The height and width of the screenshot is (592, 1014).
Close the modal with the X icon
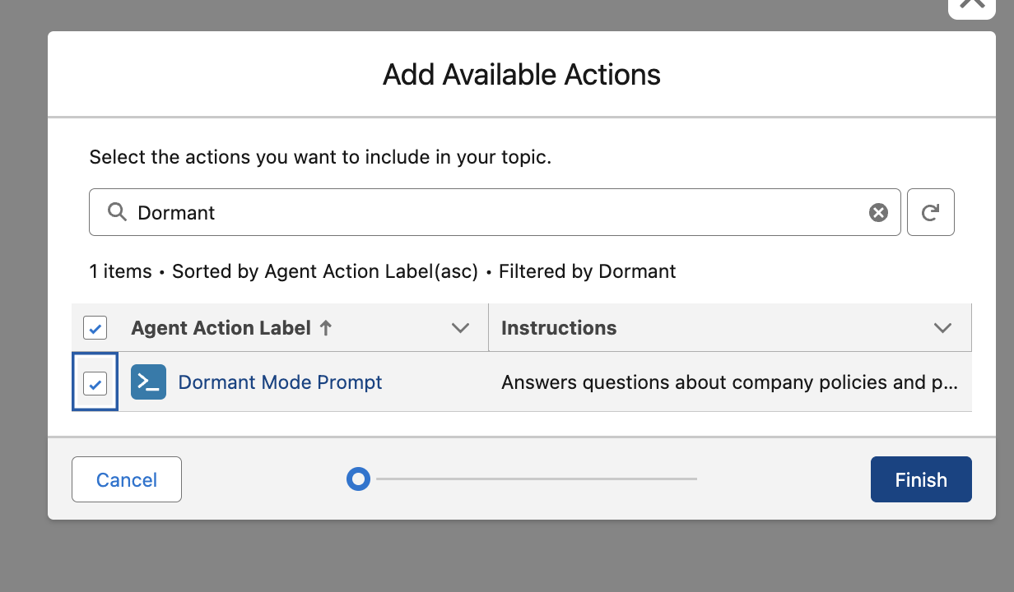point(972,2)
